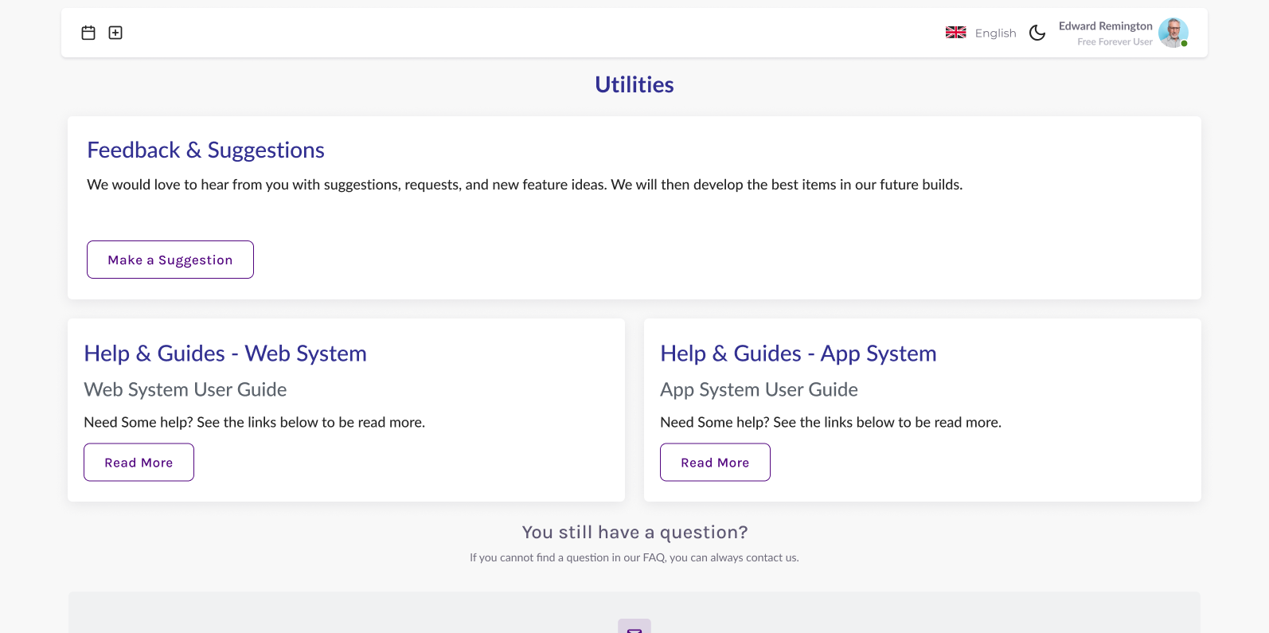Click the envelope icon in the contact card
The height and width of the screenshot is (633, 1269).
634,627
